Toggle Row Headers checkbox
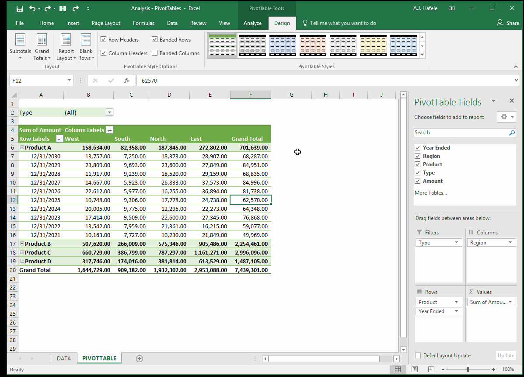Viewport: 524px width, 377px height. (x=104, y=39)
